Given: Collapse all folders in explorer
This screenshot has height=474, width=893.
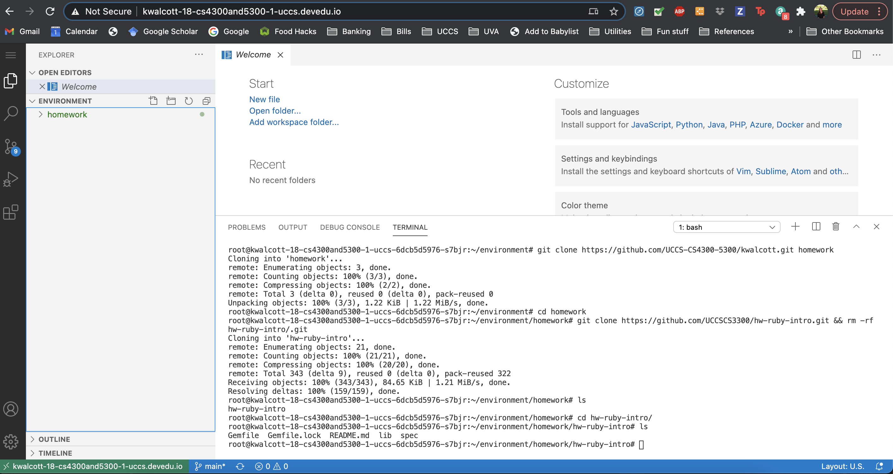Looking at the screenshot, I should tap(207, 101).
